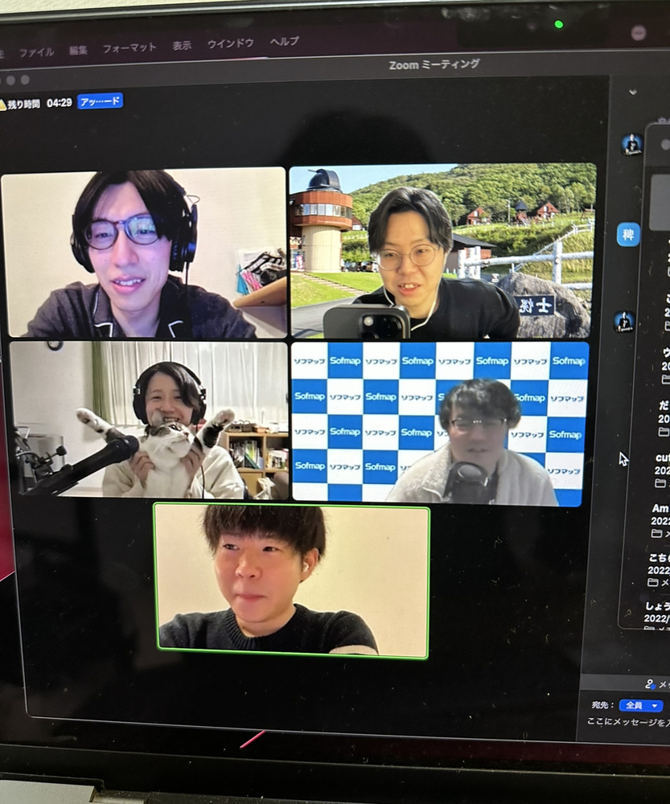
Task: Click the lower round profile avatar in chat
Action: click(623, 321)
